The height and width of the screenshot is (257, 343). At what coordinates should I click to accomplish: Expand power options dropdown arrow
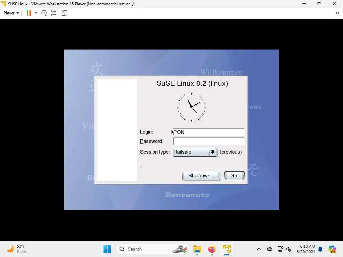point(36,13)
